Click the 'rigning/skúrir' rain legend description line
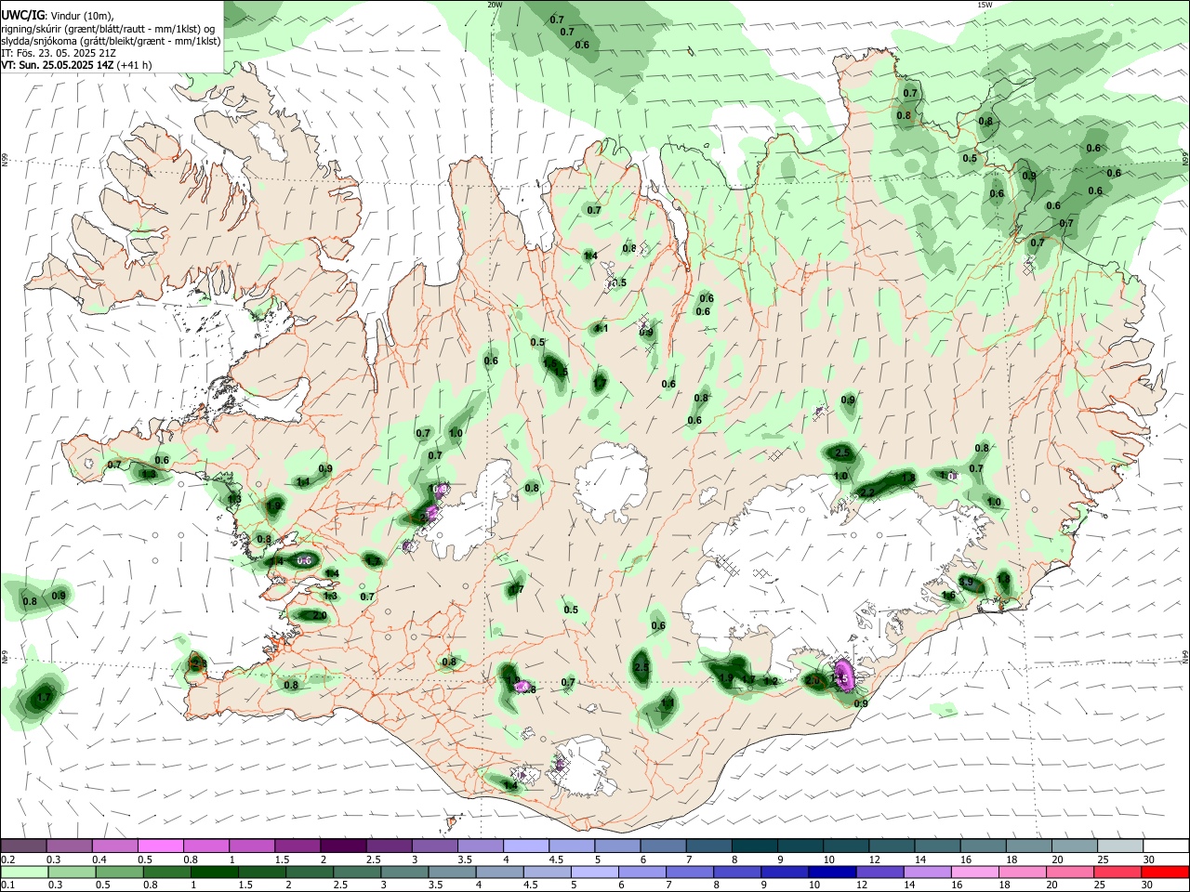The image size is (1190, 892). pyautogui.click(x=110, y=29)
